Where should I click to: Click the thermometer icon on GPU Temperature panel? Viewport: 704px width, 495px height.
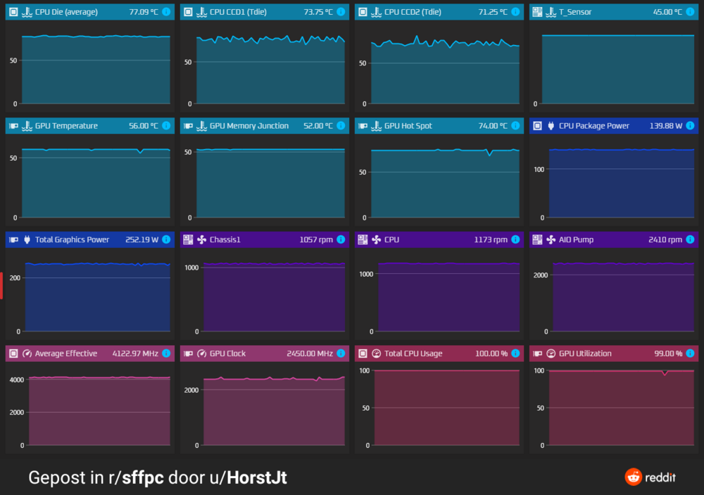[27, 126]
